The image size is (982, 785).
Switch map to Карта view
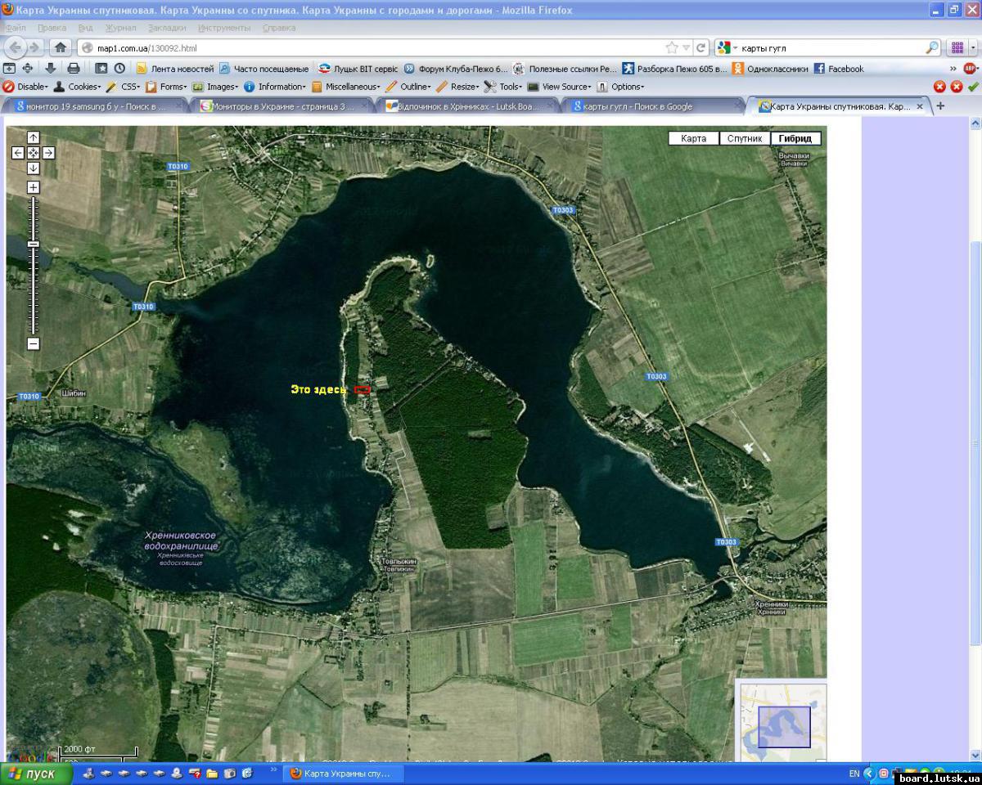pos(693,138)
